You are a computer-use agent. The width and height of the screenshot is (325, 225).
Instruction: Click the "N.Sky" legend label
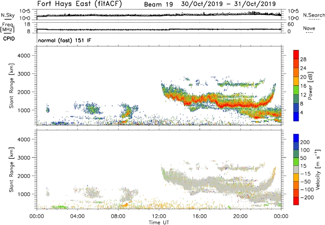point(8,15)
